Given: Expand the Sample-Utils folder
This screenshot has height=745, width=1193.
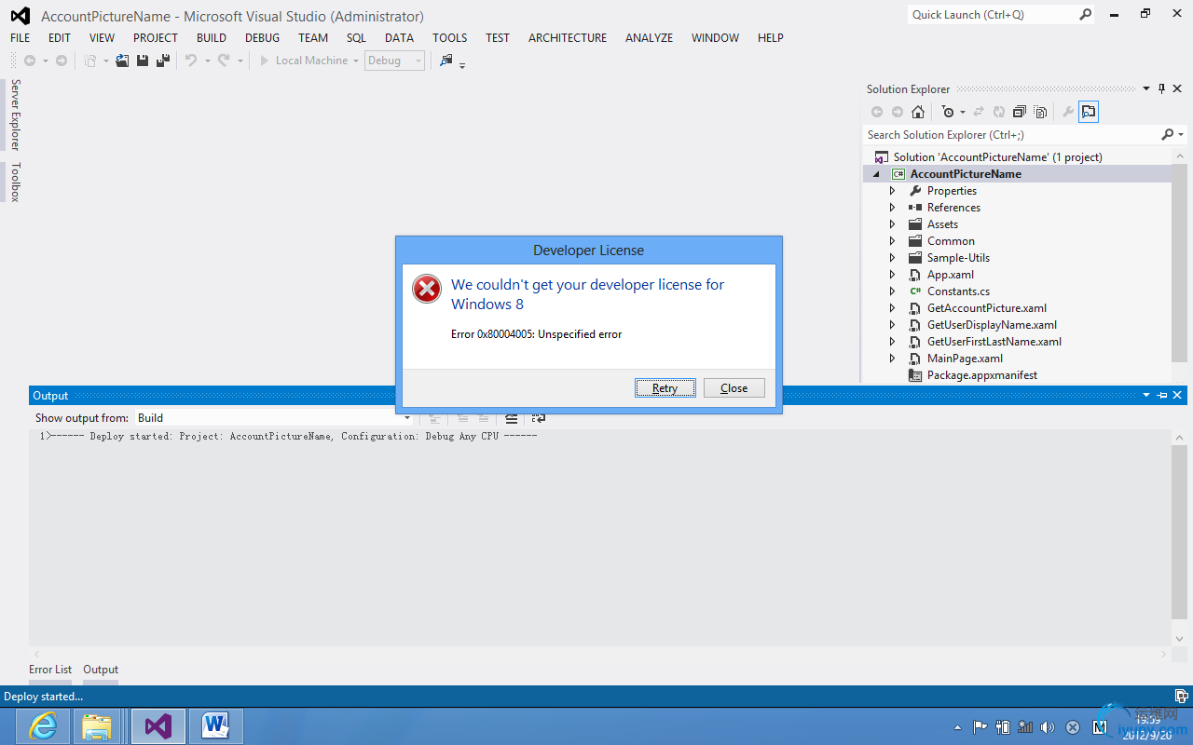Looking at the screenshot, I should click(x=892, y=258).
